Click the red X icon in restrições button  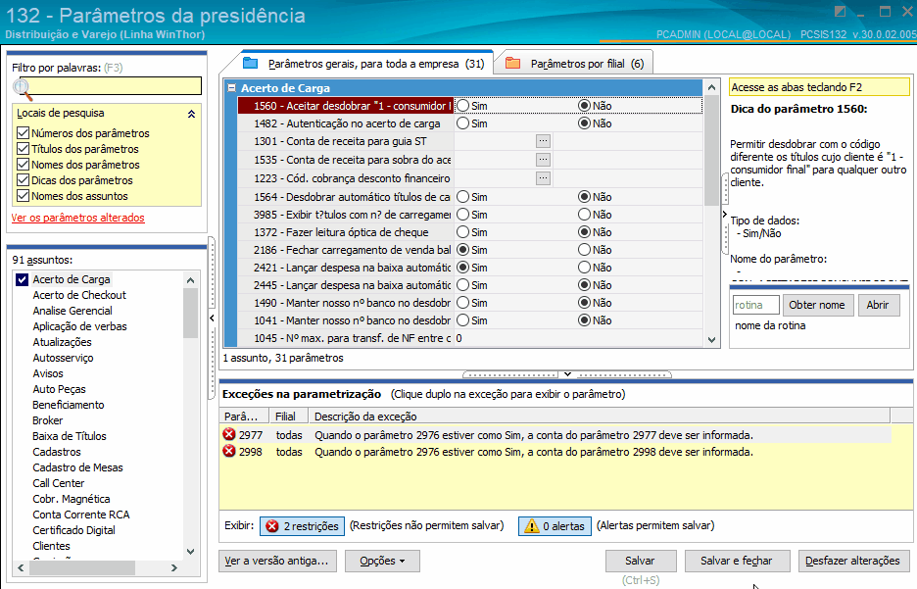tap(272, 526)
